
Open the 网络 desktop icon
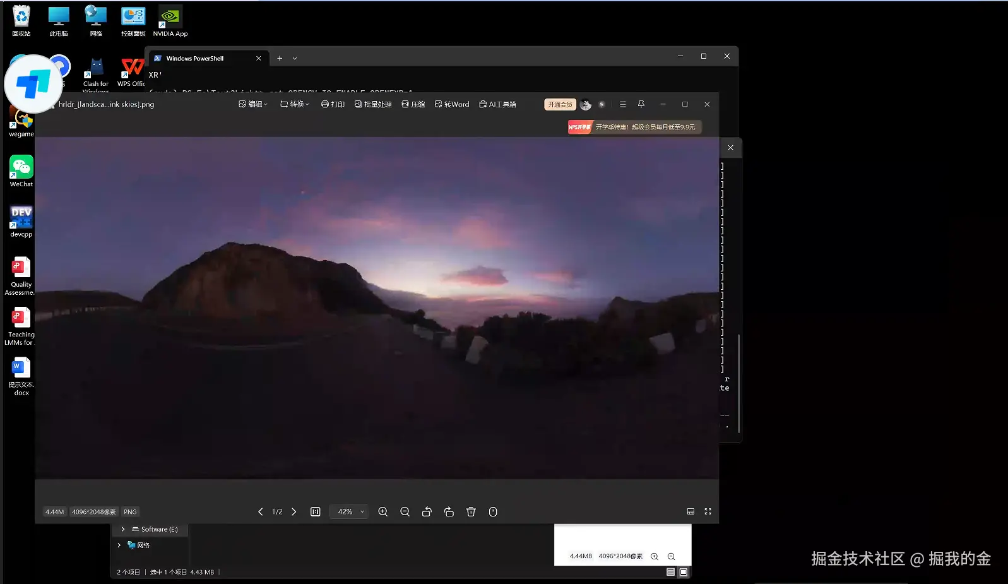96,21
